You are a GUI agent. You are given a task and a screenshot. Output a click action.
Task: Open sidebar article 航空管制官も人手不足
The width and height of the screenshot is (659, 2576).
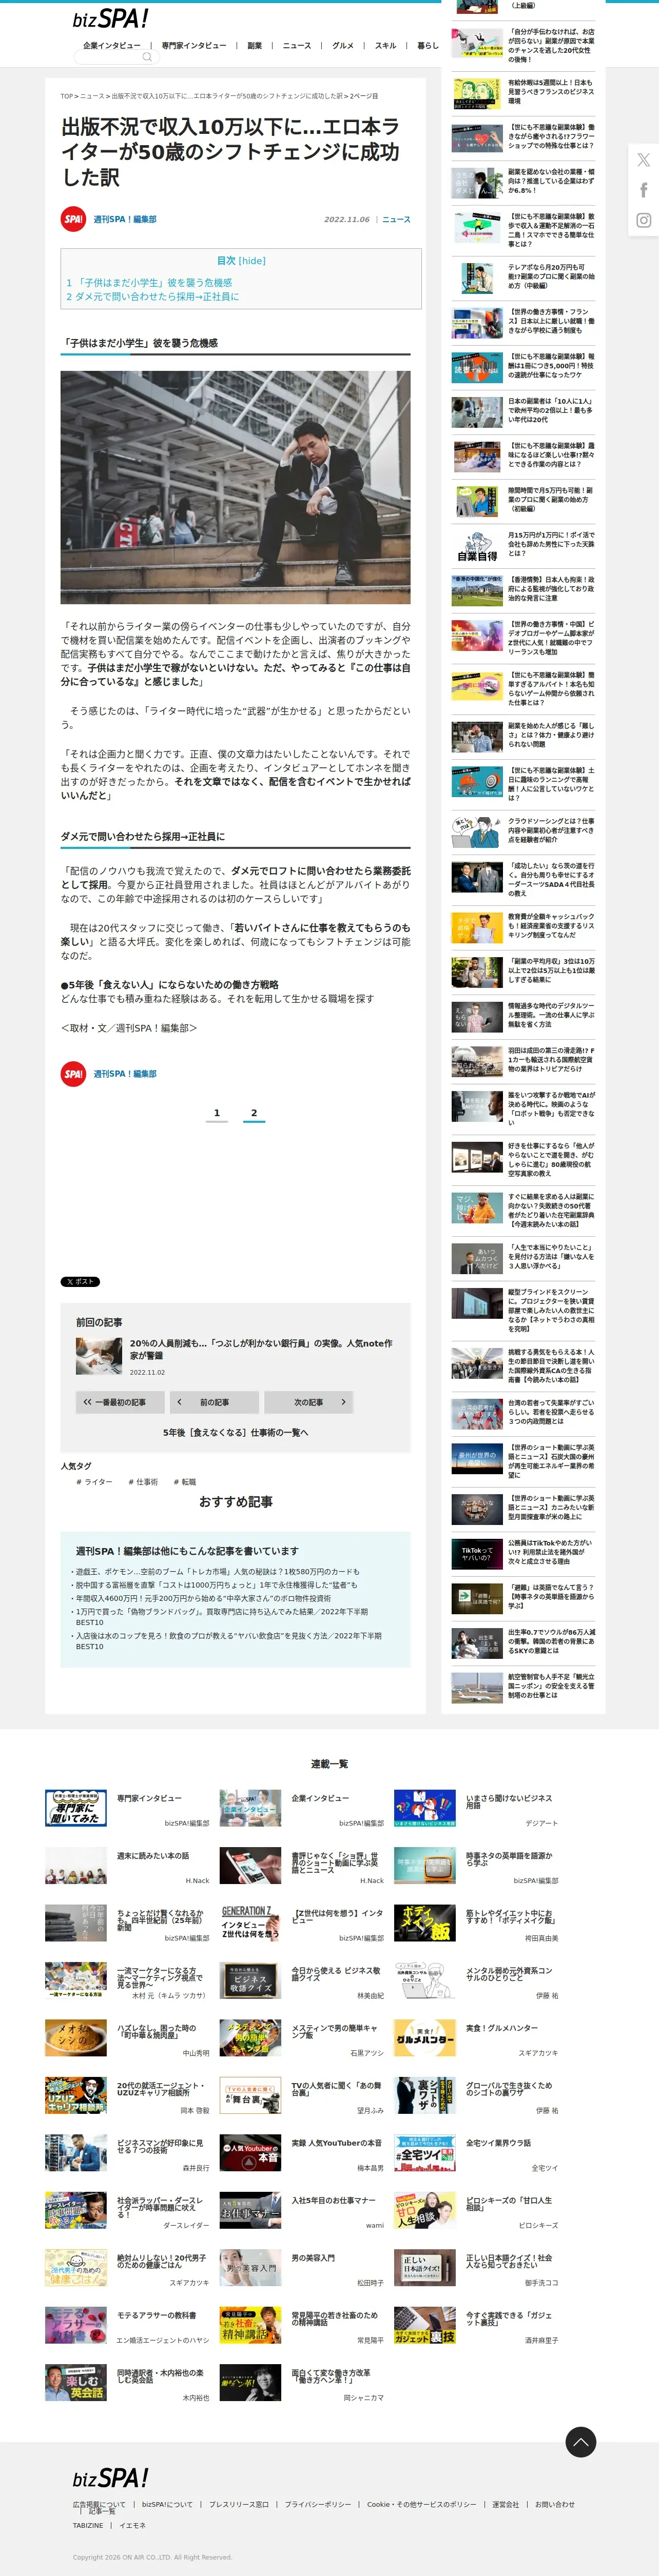tap(550, 1686)
